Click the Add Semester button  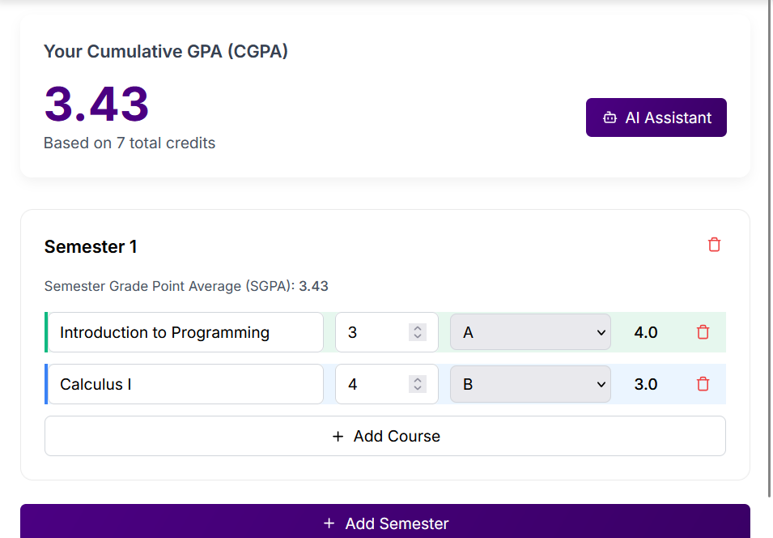coord(385,523)
